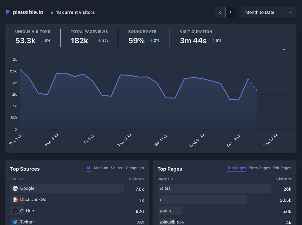The image size is (302, 225).
Task: Click the chart export download icon
Action: (x=284, y=49)
